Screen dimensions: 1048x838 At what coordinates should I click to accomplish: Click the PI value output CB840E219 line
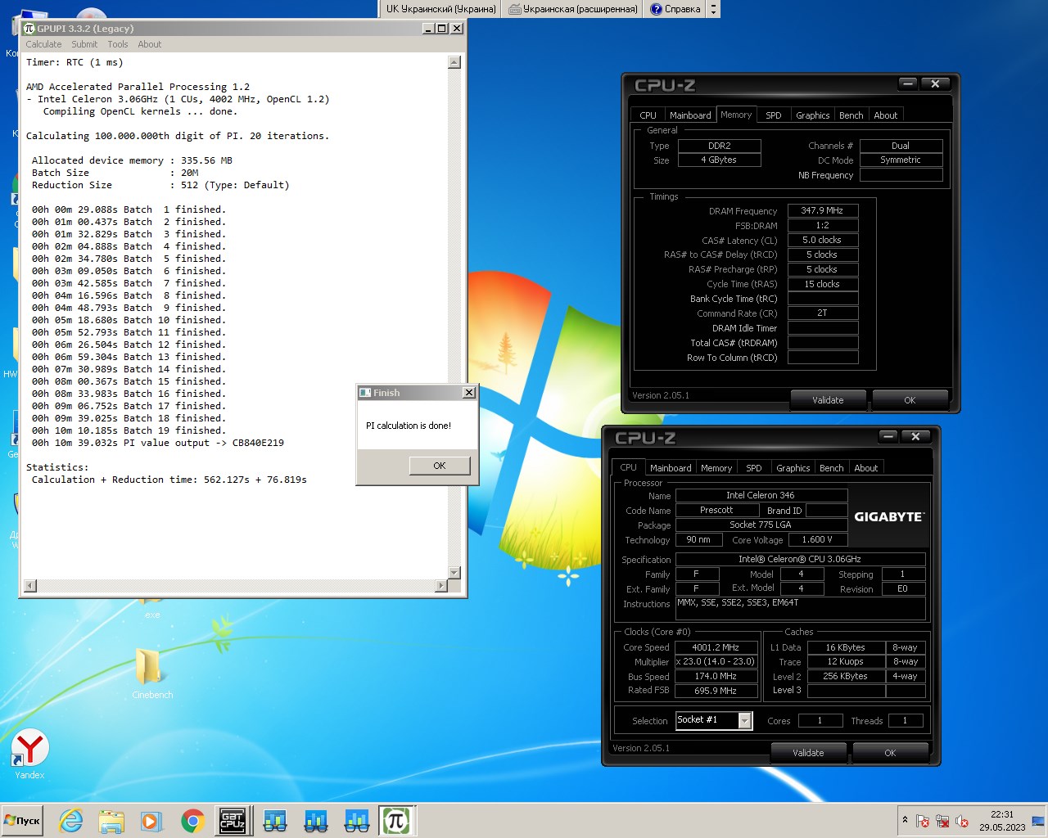click(x=158, y=443)
